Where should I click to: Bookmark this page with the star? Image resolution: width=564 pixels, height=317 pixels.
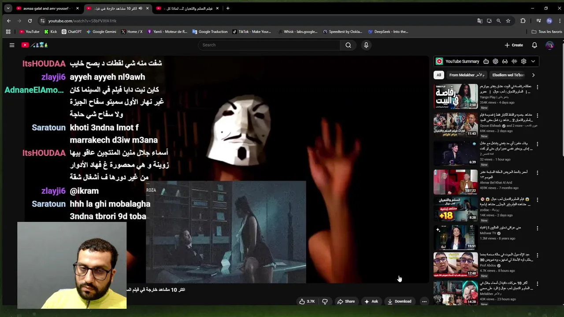click(x=508, y=21)
